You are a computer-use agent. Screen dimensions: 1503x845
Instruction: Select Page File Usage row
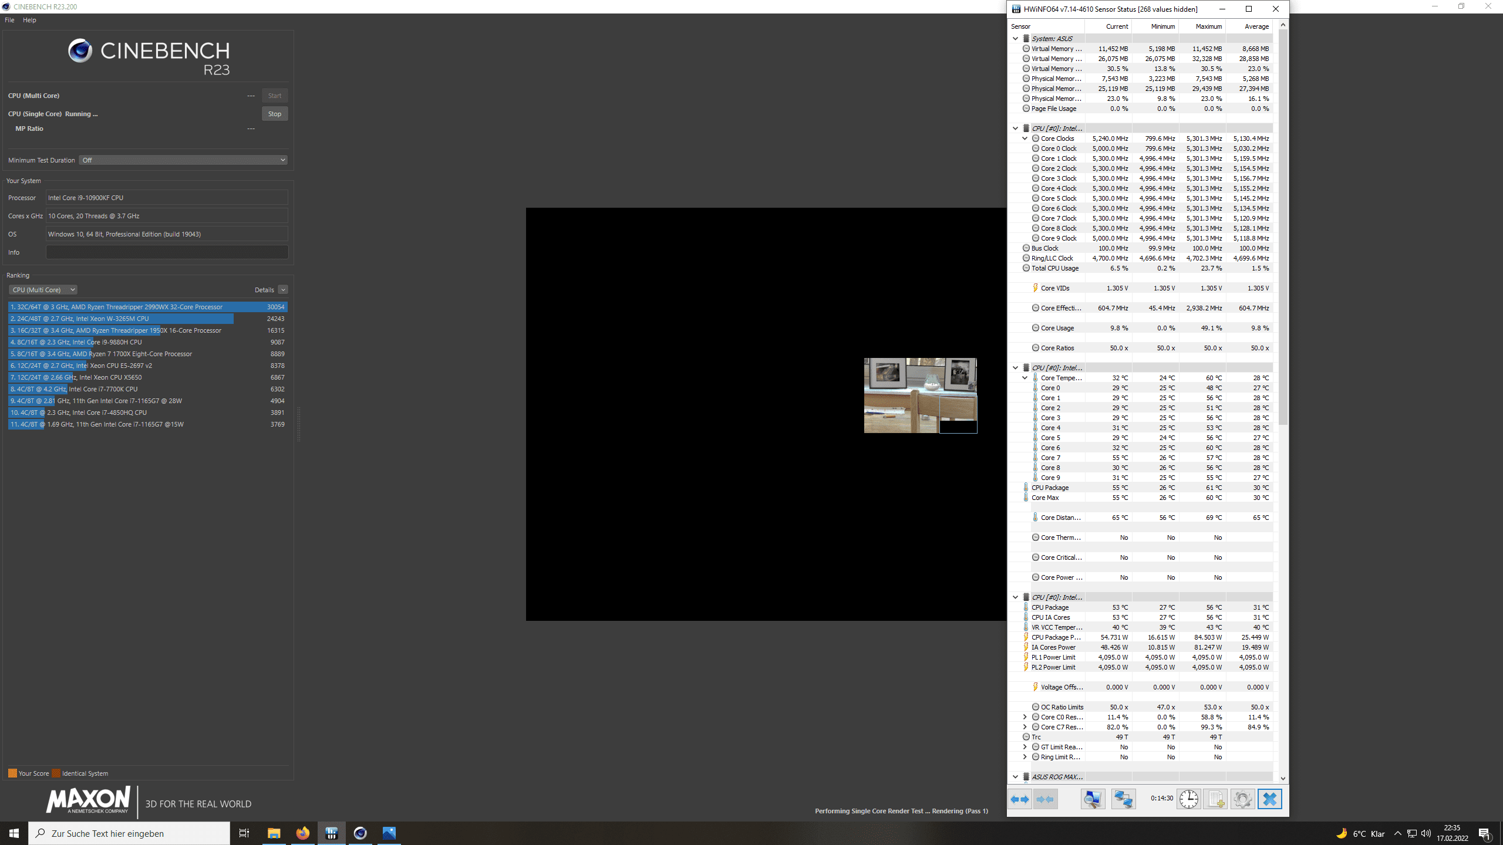[x=1140, y=109]
